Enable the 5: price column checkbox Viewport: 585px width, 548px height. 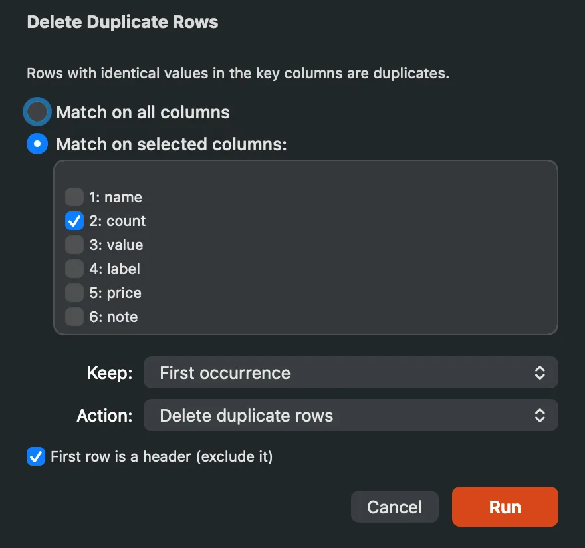click(x=74, y=293)
